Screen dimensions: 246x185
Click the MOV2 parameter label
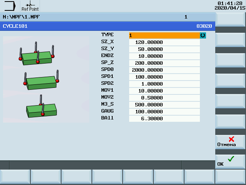[x=107, y=97]
